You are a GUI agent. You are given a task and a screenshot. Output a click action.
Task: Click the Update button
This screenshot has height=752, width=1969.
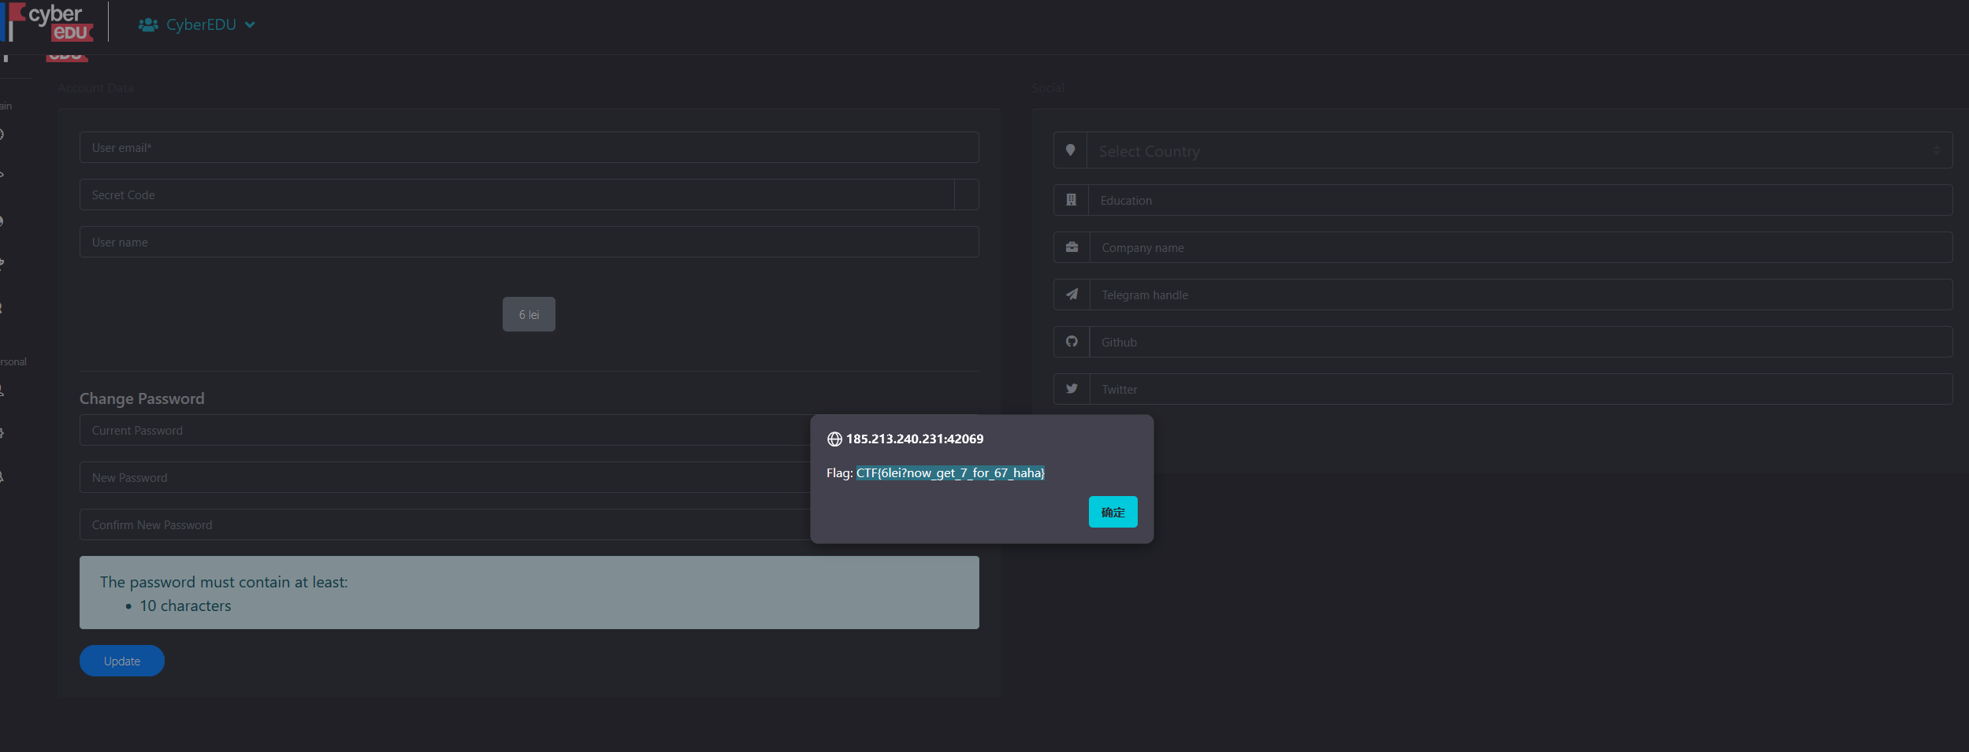(x=122, y=661)
